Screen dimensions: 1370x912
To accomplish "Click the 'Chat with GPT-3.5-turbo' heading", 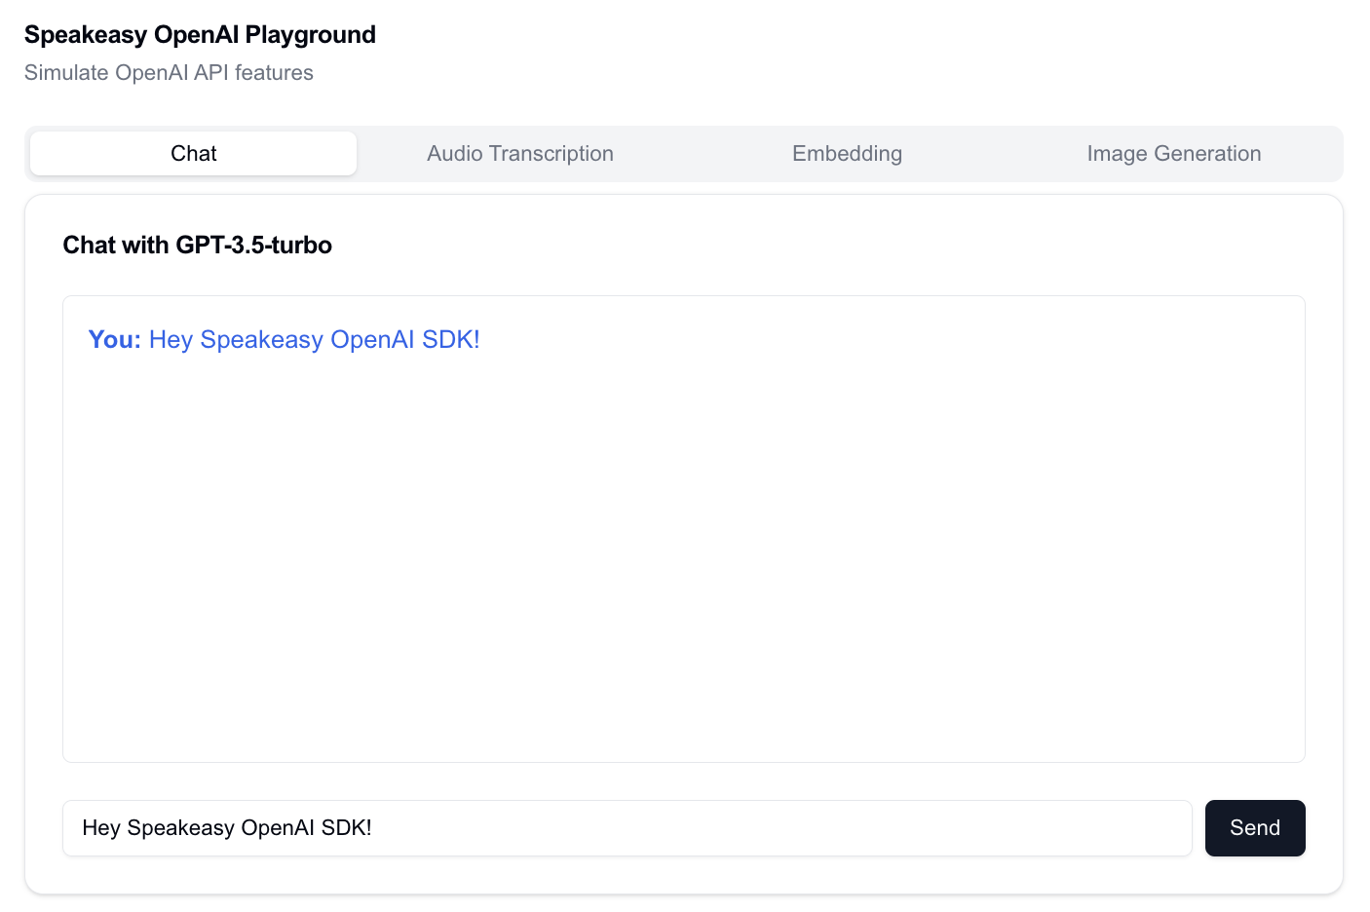I will [x=198, y=245].
